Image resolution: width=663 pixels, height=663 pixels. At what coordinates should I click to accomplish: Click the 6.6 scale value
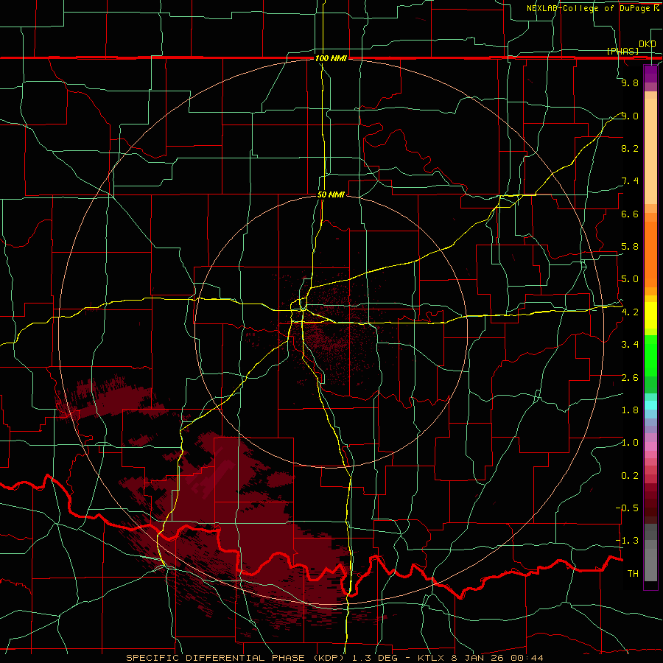pos(630,214)
